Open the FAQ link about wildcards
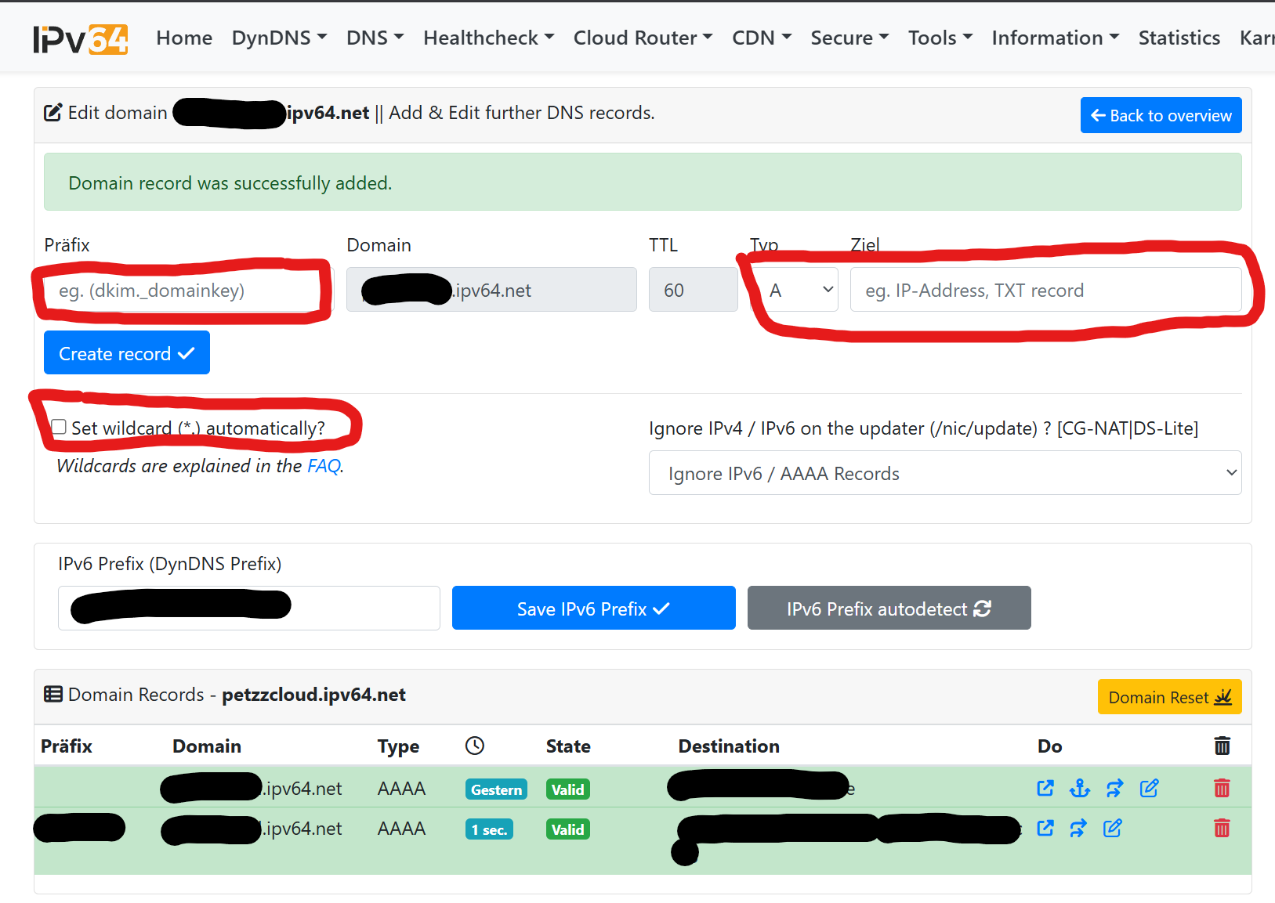Image resolution: width=1275 pixels, height=903 pixels. (324, 466)
